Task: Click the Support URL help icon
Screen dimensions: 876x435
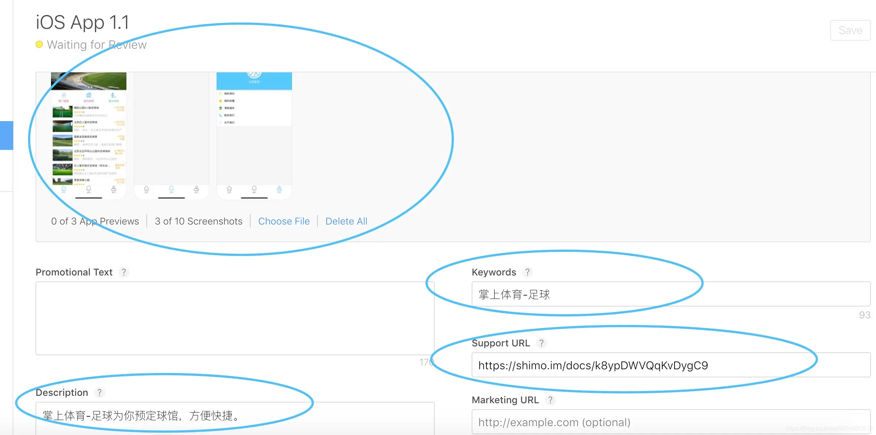Action: (541, 343)
